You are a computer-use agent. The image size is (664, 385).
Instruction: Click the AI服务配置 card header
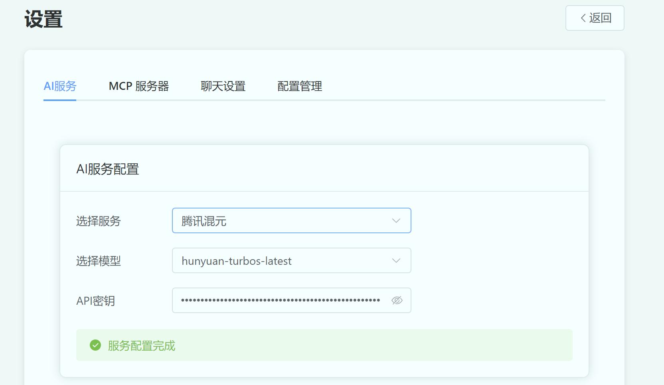(108, 169)
